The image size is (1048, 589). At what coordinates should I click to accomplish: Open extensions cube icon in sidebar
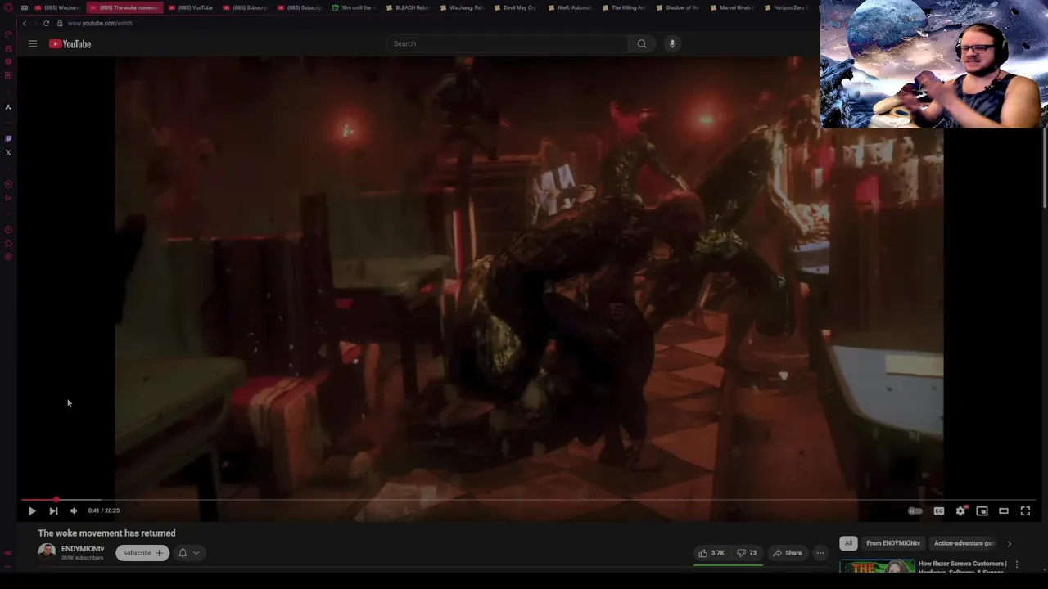[x=8, y=244]
